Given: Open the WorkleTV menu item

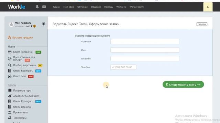Looking at the screenshot, I should pos(121,7).
